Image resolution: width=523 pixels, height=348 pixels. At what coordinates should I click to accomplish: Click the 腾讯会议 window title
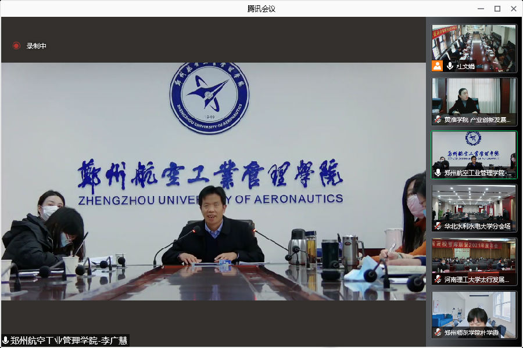click(x=261, y=8)
